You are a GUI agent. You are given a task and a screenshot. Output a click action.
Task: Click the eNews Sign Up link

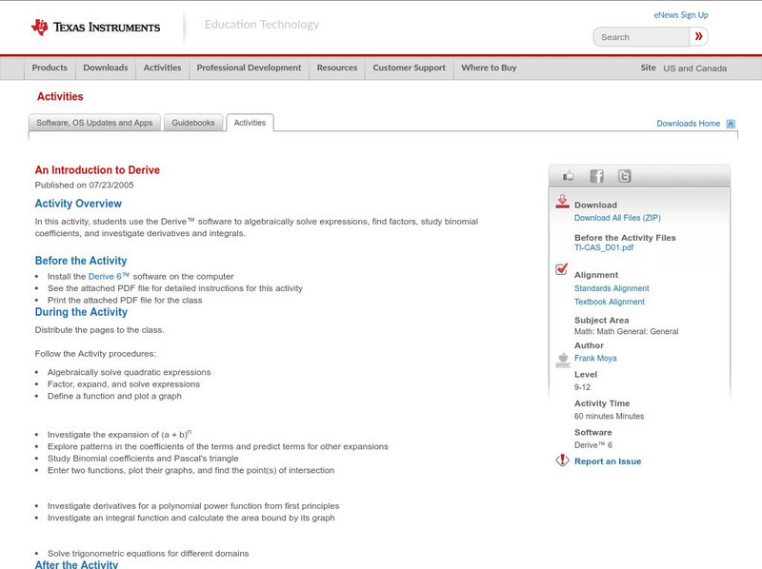click(681, 15)
